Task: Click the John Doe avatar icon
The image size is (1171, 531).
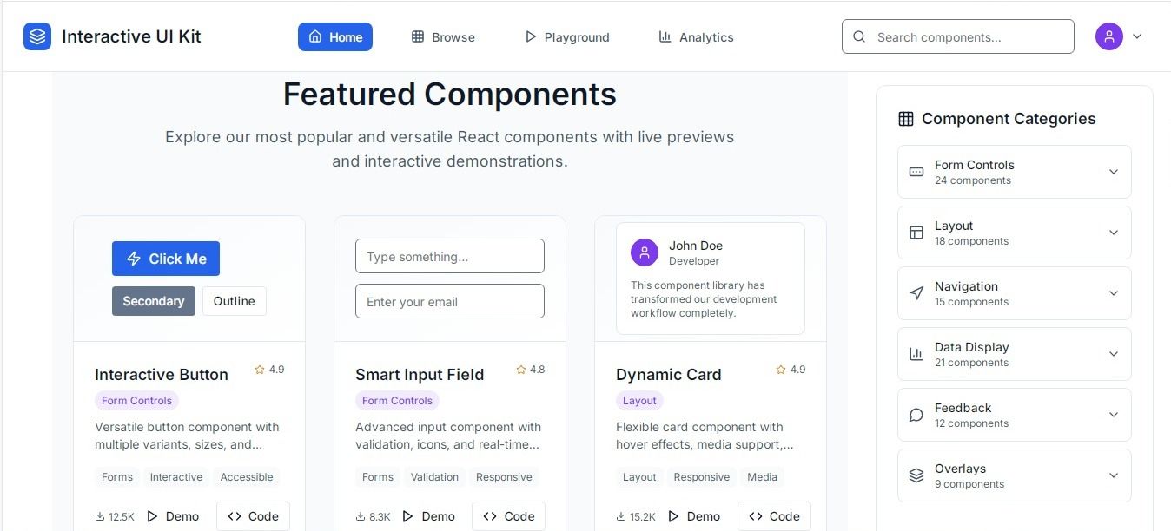Action: [x=645, y=252]
